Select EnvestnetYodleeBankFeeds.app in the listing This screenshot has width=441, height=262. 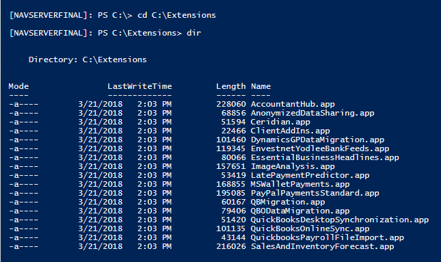point(320,148)
